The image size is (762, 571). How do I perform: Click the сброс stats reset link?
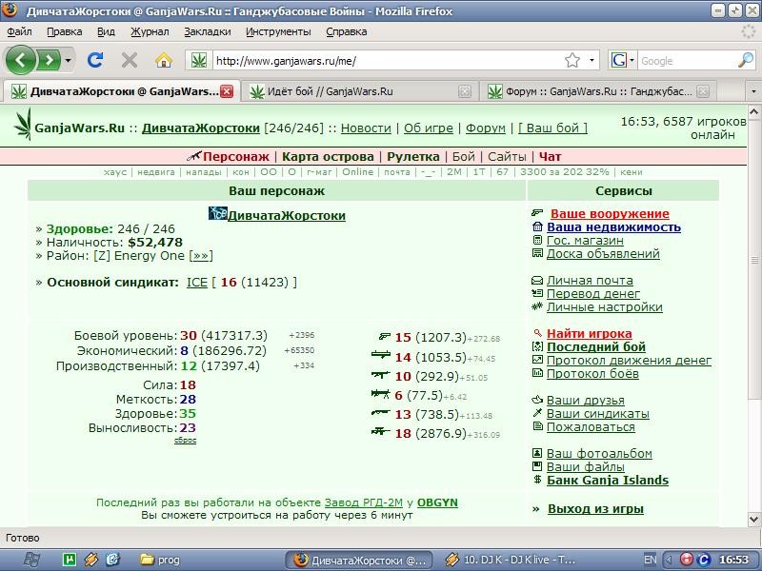click(x=185, y=440)
